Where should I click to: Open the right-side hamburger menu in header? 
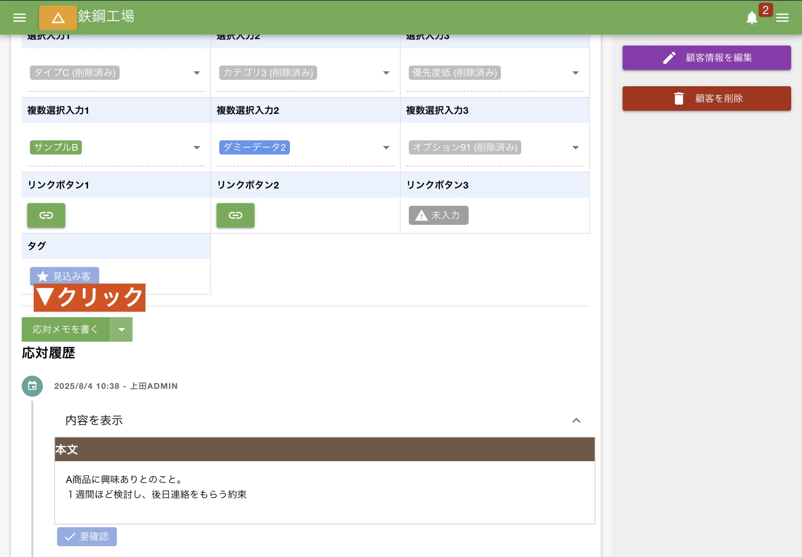click(x=782, y=18)
